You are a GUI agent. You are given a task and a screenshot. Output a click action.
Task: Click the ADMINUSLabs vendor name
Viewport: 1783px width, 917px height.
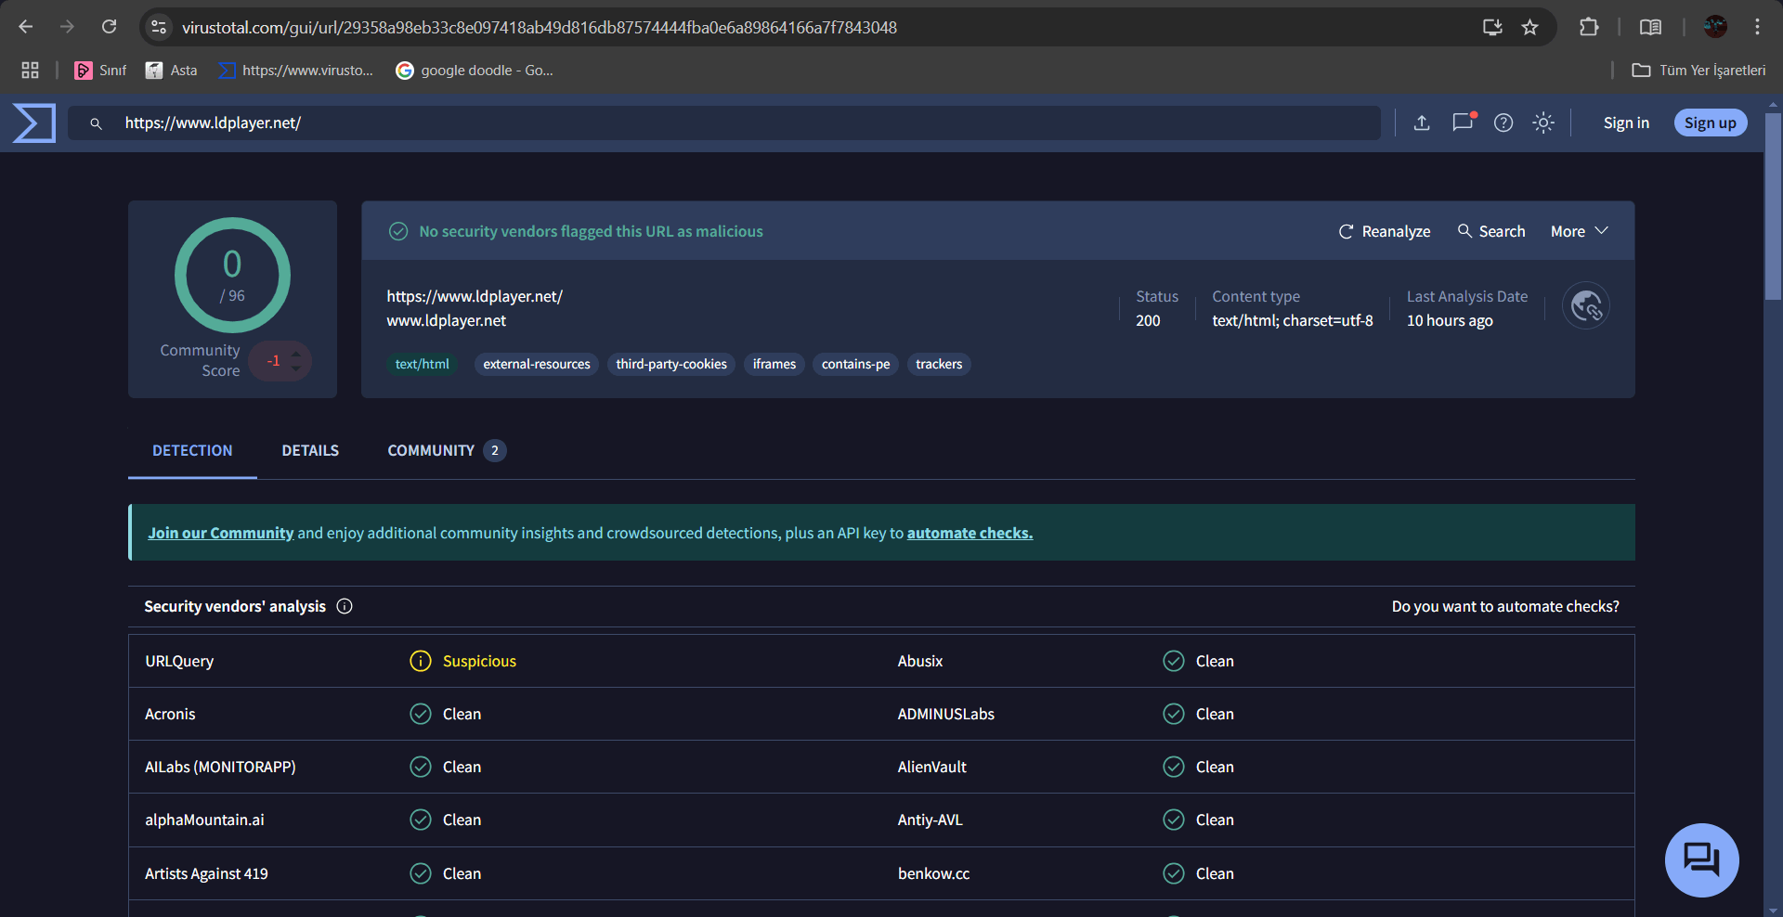(x=946, y=714)
